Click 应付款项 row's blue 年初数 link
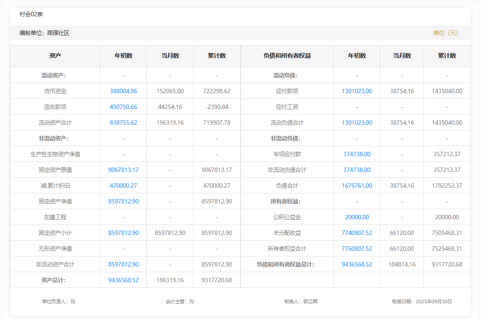Viewport: 481px width, 319px height. coord(357,91)
